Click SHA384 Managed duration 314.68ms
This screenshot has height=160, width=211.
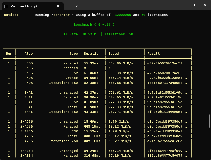click(x=92, y=156)
